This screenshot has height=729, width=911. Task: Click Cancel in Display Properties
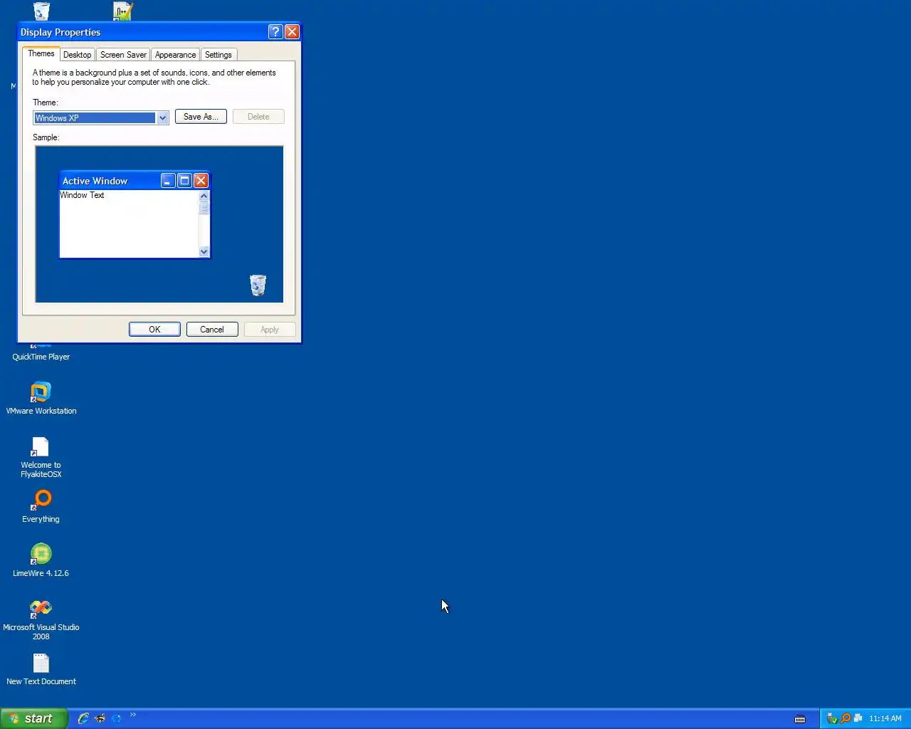click(212, 330)
